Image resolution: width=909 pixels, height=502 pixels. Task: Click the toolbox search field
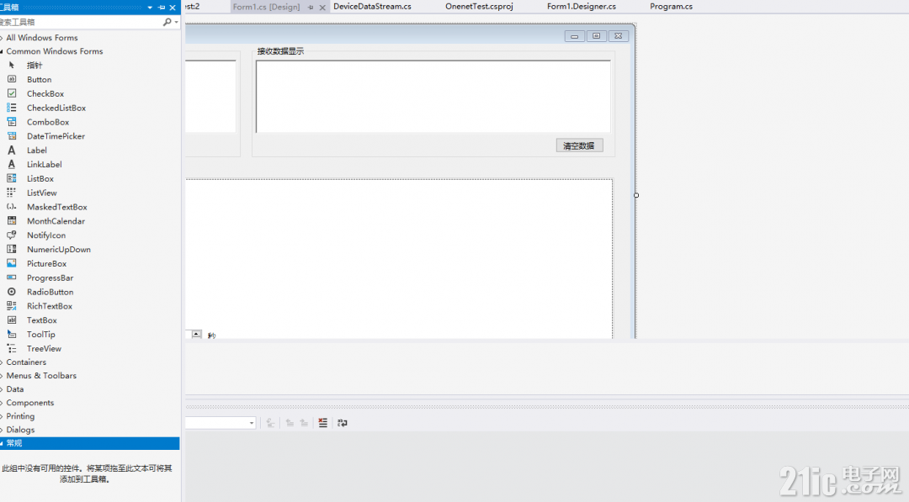click(x=81, y=22)
